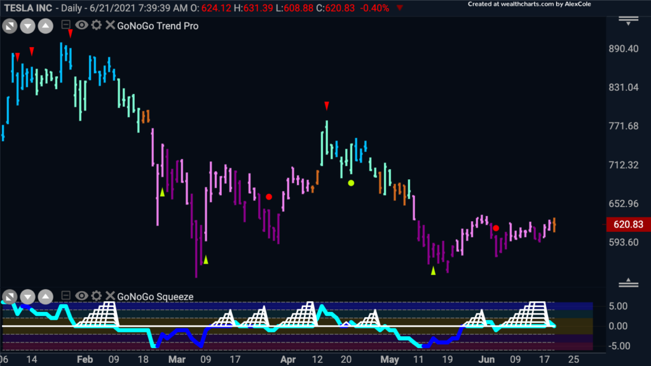Click the yellow-green dot near April 20

[x=351, y=183]
